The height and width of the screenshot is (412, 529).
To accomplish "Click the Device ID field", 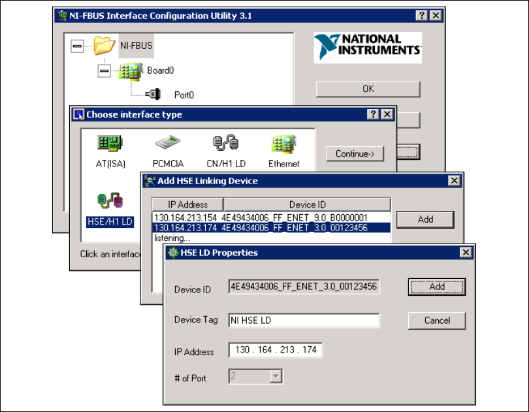I will point(304,287).
